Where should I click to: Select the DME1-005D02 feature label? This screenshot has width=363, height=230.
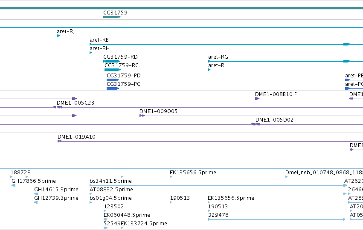(x=274, y=120)
